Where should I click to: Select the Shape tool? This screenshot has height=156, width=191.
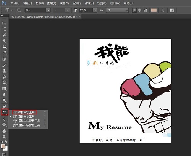click(x=4, y=124)
